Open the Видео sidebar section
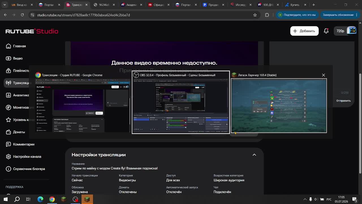 point(14,58)
